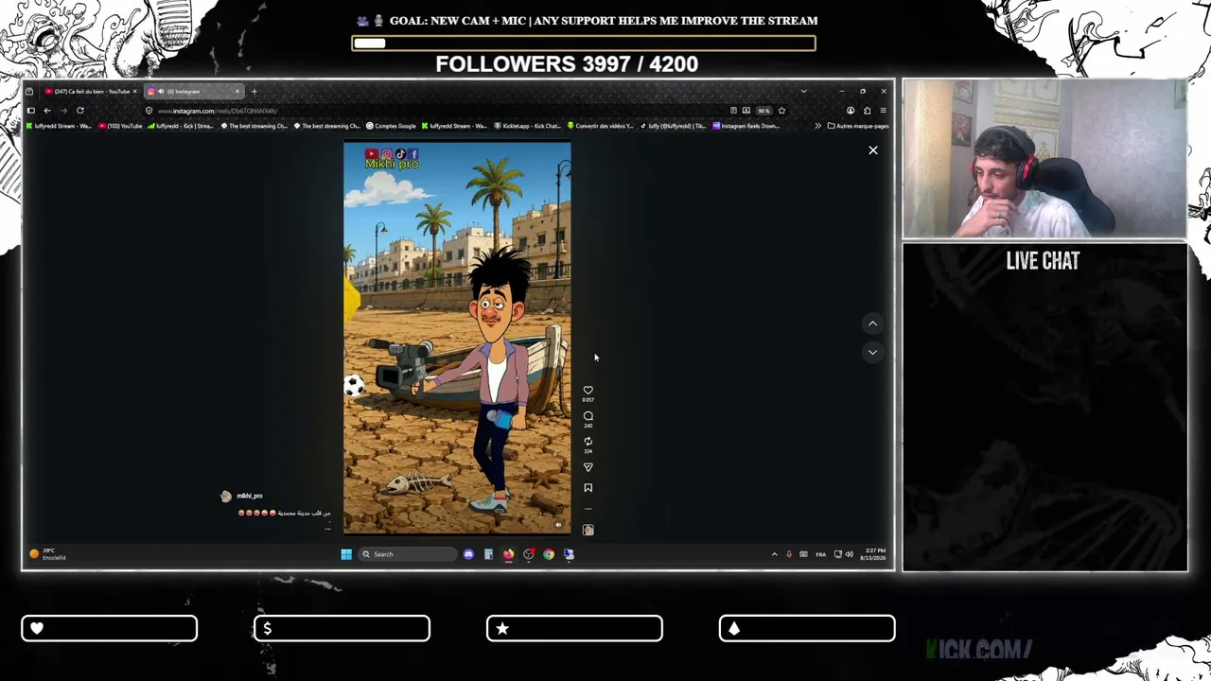Open the 'Instagram Reels Down...' bookmark

click(746, 126)
